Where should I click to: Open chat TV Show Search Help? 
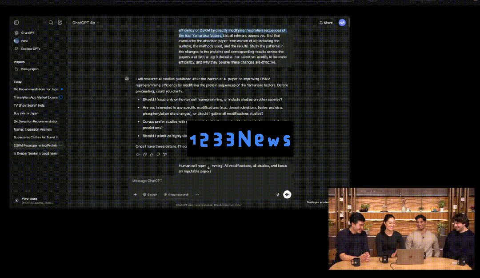pyautogui.click(x=29, y=105)
